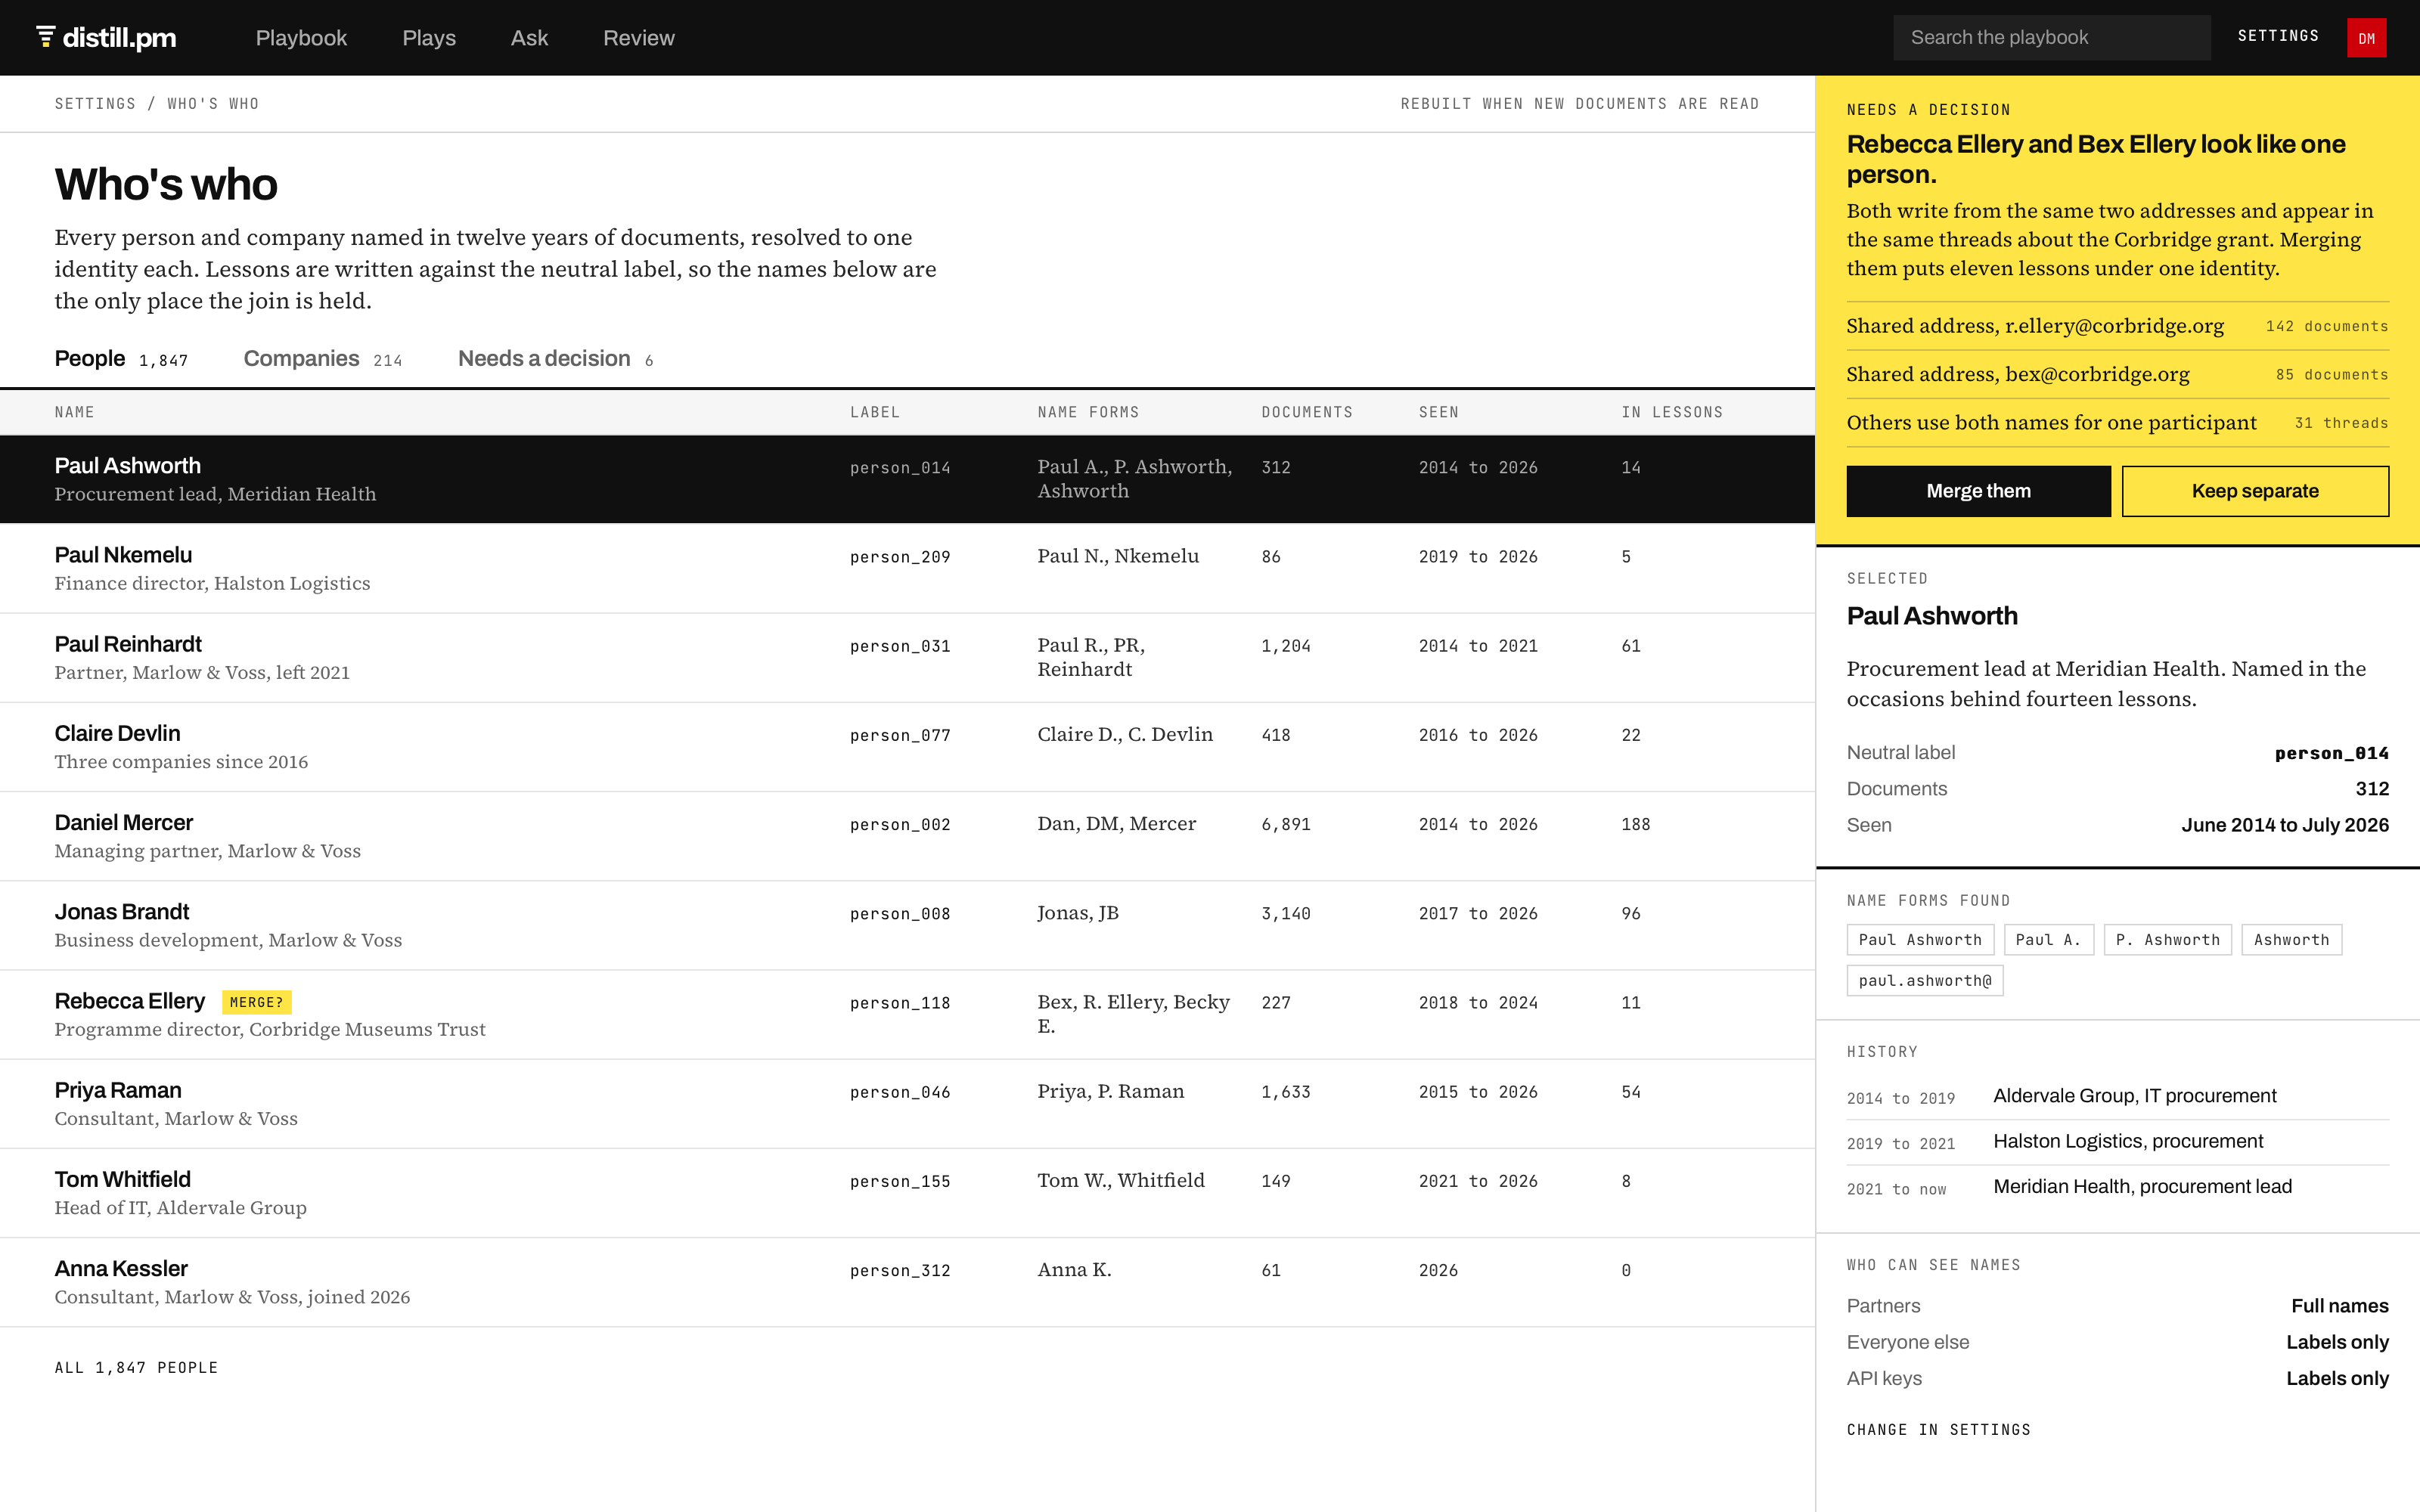2420x1512 pixels.
Task: Click shared address r.ellery@corbridge.org row
Action: pos(2117,326)
